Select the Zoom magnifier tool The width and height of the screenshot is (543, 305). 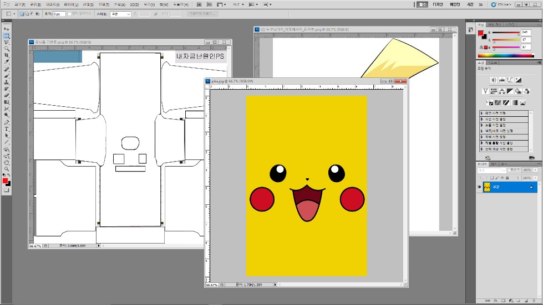click(x=7, y=169)
